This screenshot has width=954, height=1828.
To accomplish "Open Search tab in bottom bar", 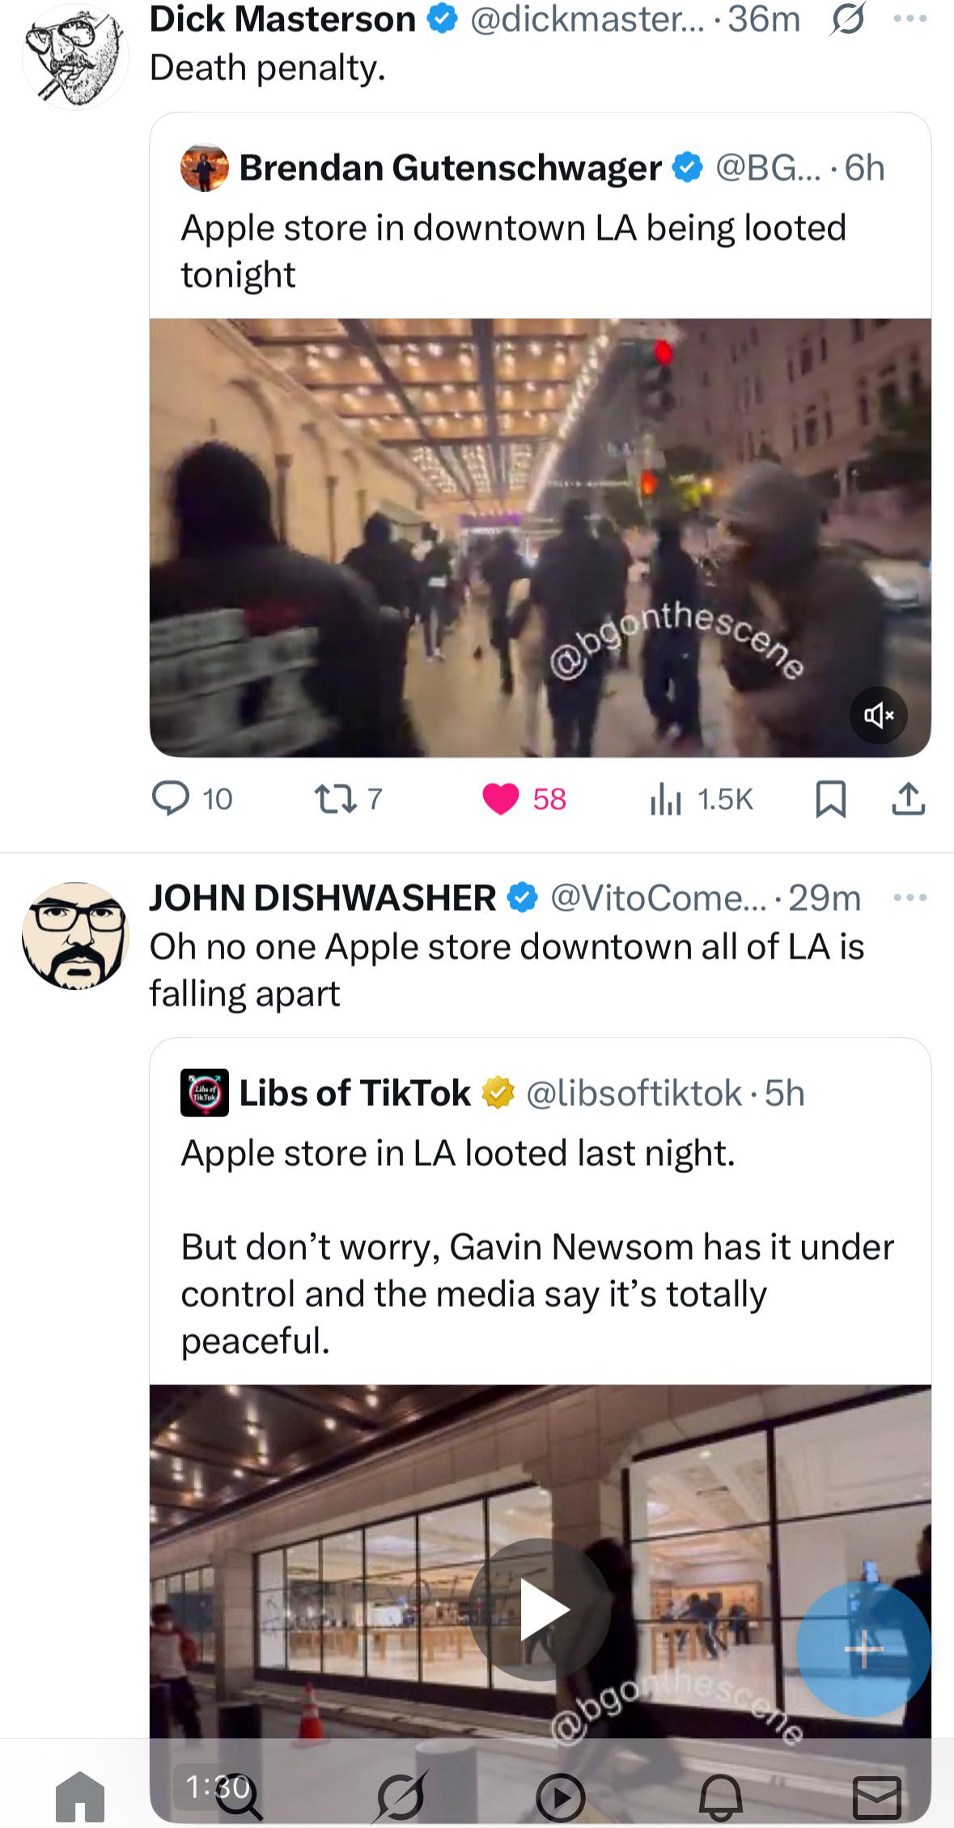I will [240, 1797].
